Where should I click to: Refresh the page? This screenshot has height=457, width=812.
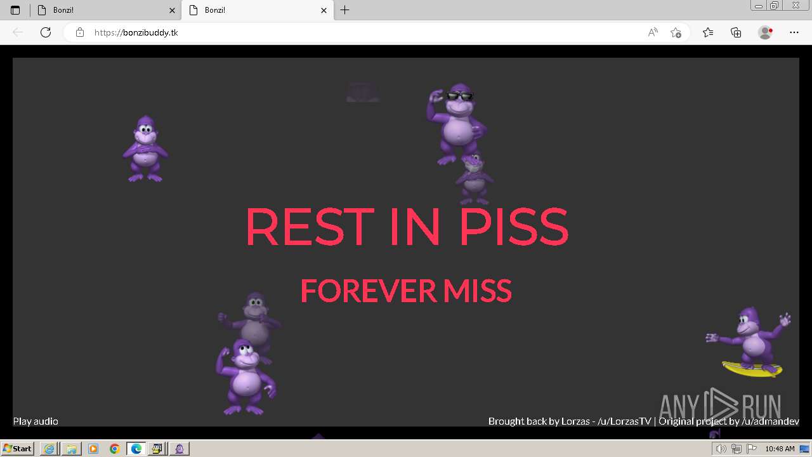coord(46,32)
